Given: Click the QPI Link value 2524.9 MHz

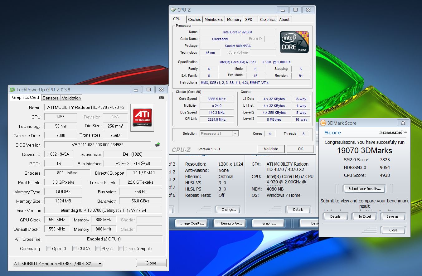Looking at the screenshot, I should click(216, 119).
